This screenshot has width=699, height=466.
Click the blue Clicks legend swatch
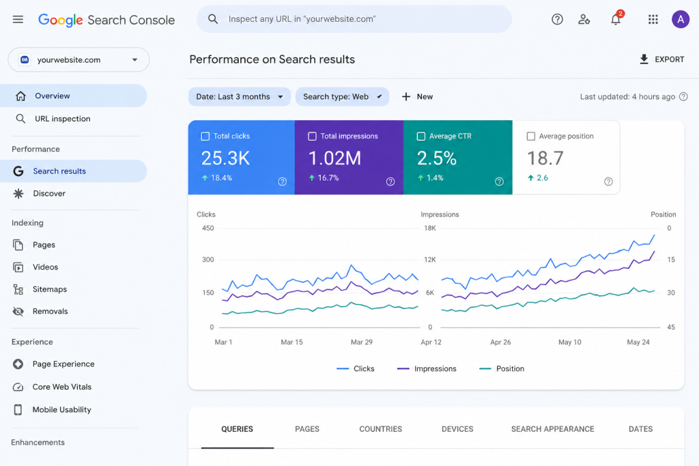pos(343,369)
